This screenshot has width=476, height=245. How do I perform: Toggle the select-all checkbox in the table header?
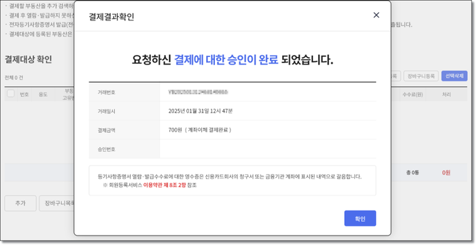pos(11,94)
